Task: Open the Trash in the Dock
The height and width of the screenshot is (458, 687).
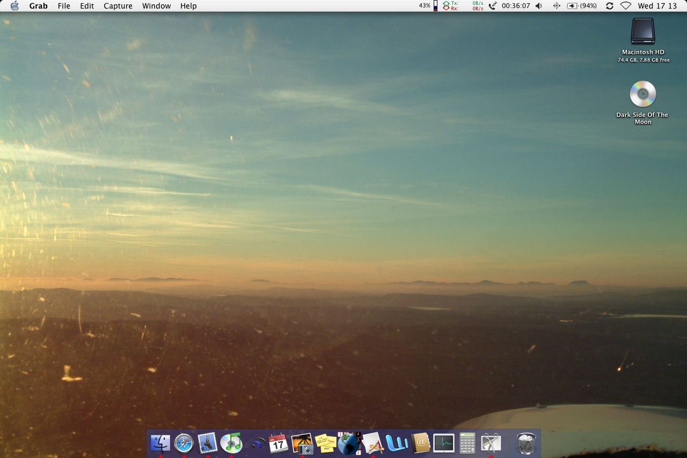Action: [x=526, y=443]
